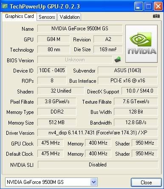Click the Memory Size value 512 MB

point(57,122)
